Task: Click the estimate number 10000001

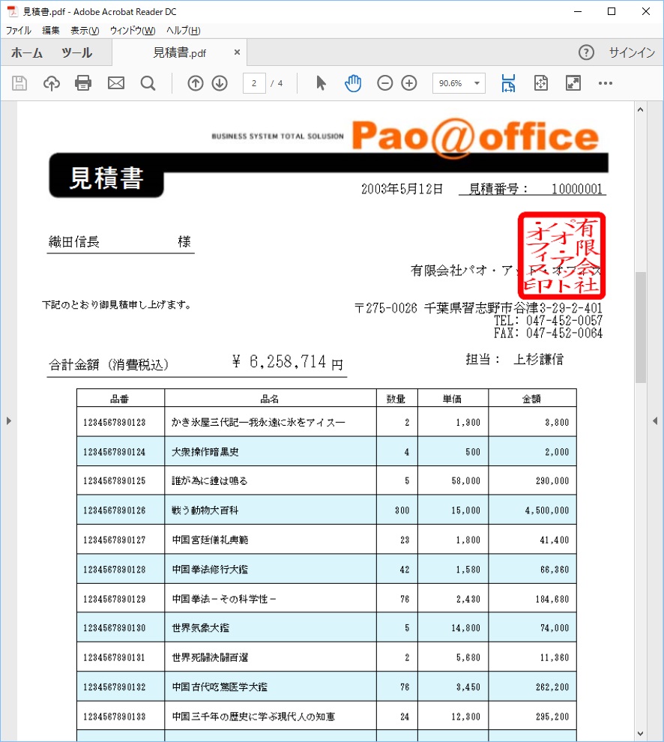Action: pos(577,189)
